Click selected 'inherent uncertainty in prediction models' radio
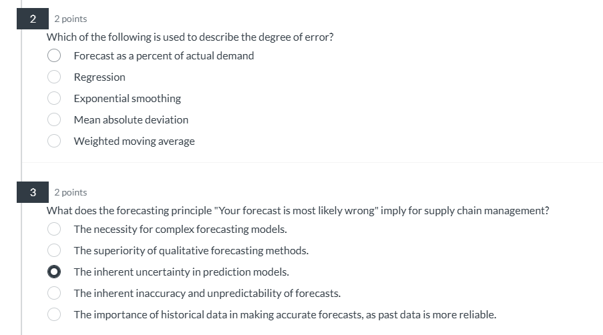 54,272
